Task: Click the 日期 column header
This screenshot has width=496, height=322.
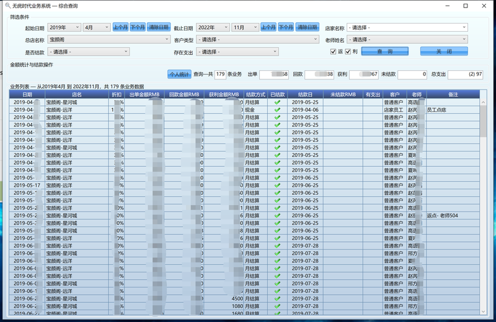Action: pos(27,94)
